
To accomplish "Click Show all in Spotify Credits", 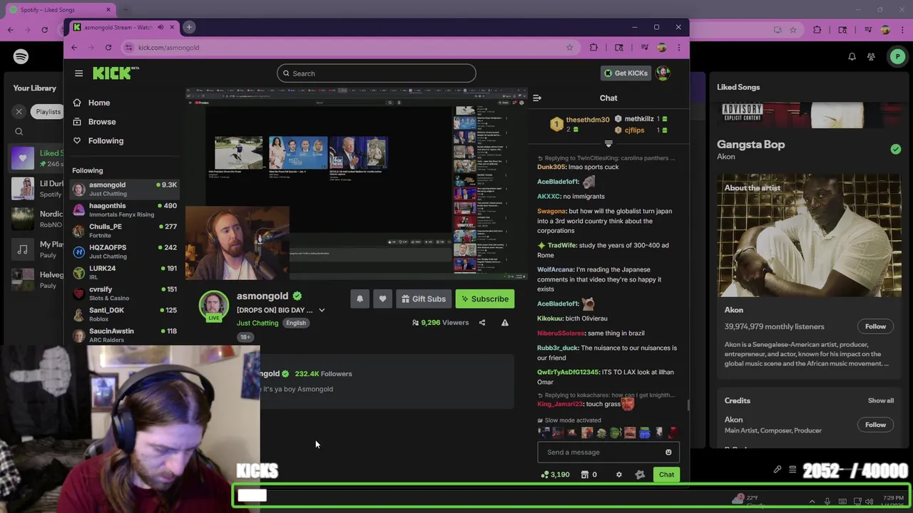I will tap(880, 401).
